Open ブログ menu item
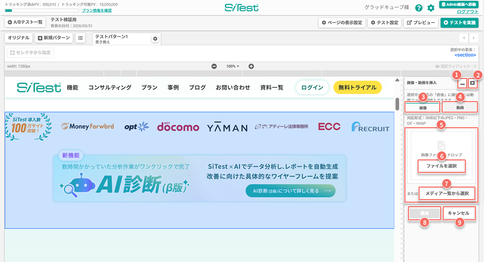 197,88
